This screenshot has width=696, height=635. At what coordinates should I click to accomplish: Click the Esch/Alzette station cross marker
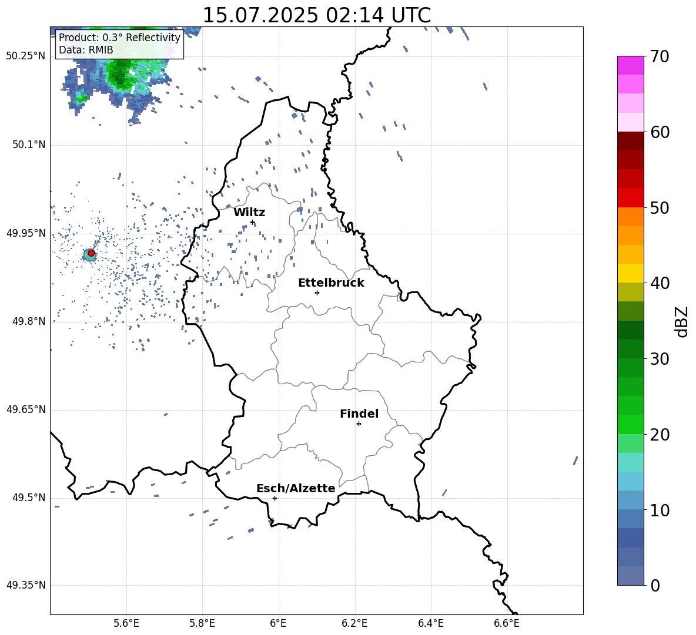(x=275, y=498)
